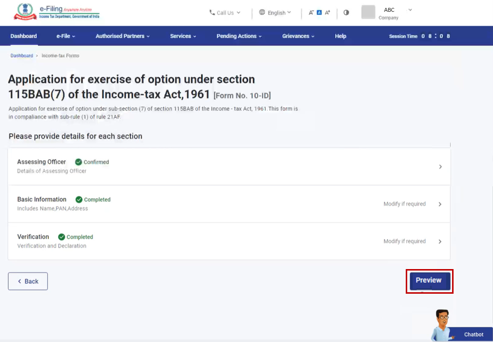
Task: Click the Dashboard breadcrumb link
Action: (x=22, y=56)
